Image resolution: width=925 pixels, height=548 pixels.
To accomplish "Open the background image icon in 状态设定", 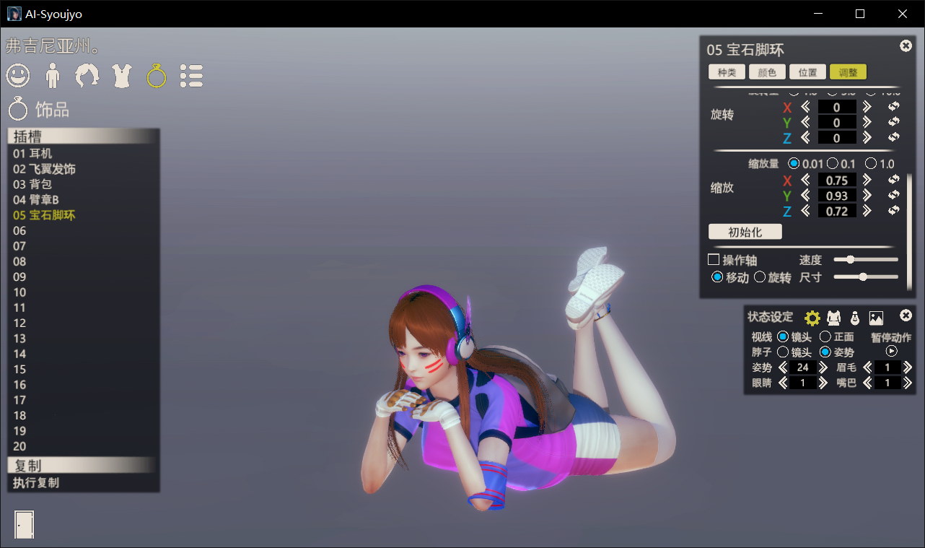I will coord(876,318).
